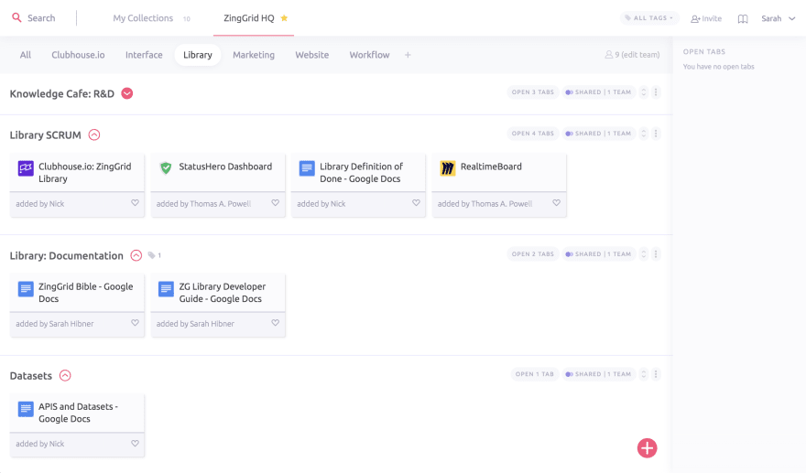Click the Library Definition of Done doc icon
The height and width of the screenshot is (473, 806).
(307, 168)
